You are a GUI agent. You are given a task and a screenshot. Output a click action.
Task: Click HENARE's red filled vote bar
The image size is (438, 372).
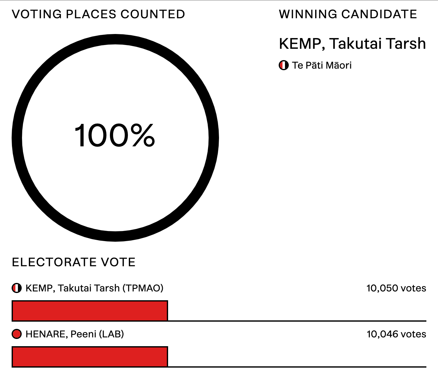90,357
